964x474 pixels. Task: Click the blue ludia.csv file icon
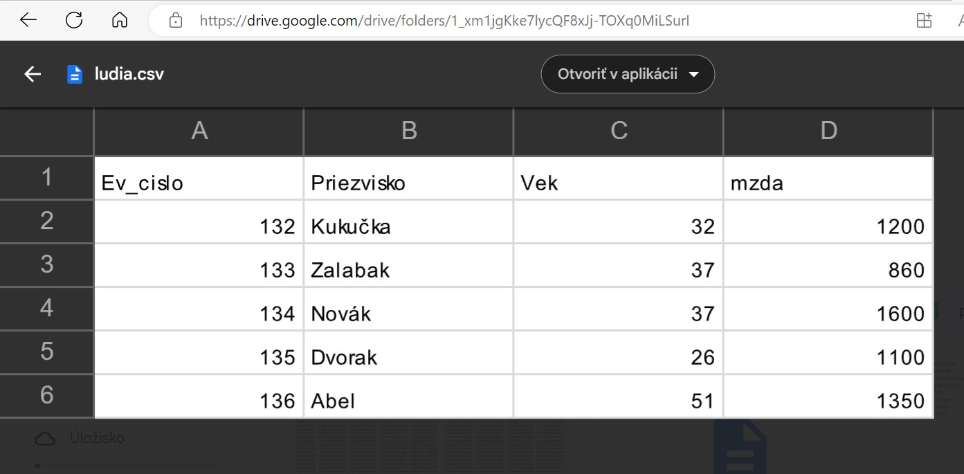pyautogui.click(x=75, y=74)
